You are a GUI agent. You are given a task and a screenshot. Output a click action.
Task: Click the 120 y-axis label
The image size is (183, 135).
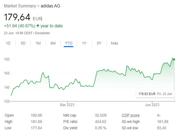(x=7, y=101)
